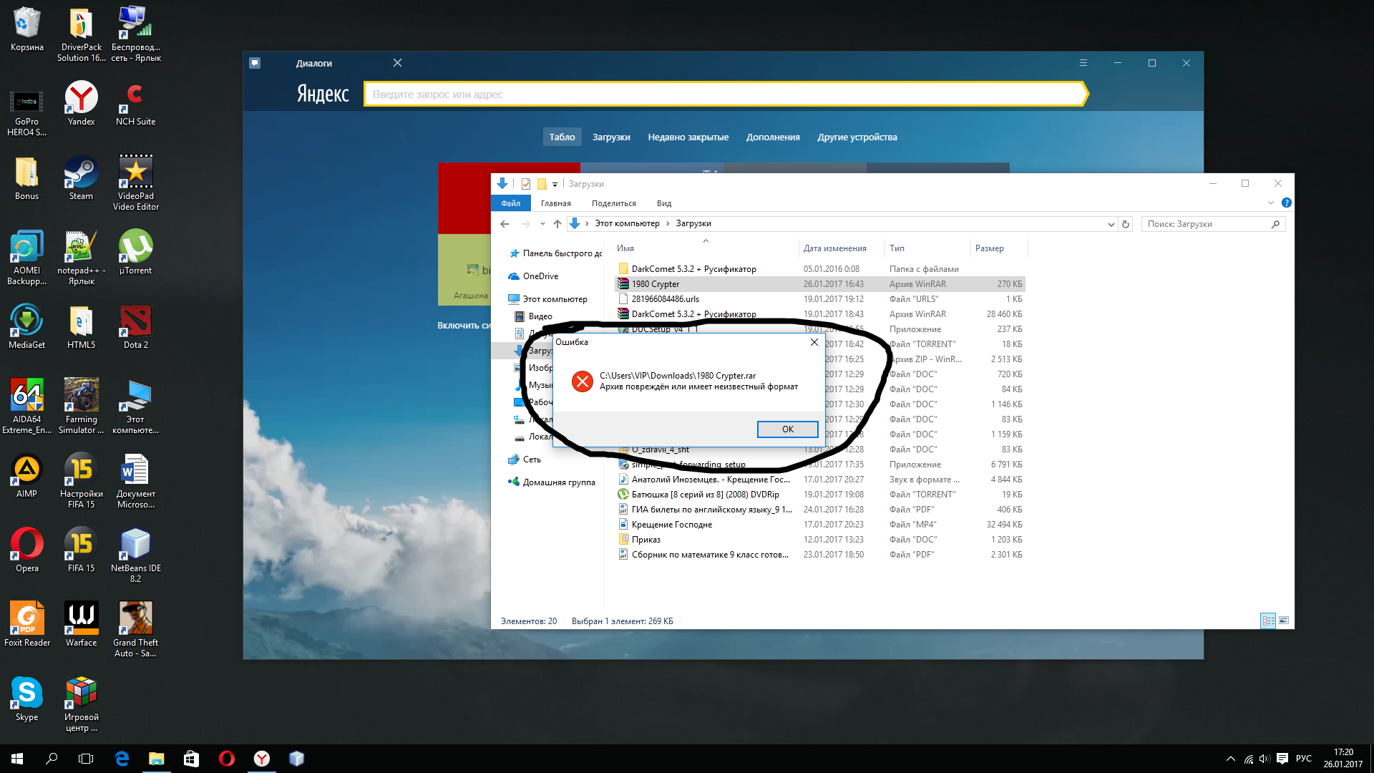Image resolution: width=1374 pixels, height=773 pixels.
Task: Open the Properties quick access toolbar icon
Action: click(526, 184)
